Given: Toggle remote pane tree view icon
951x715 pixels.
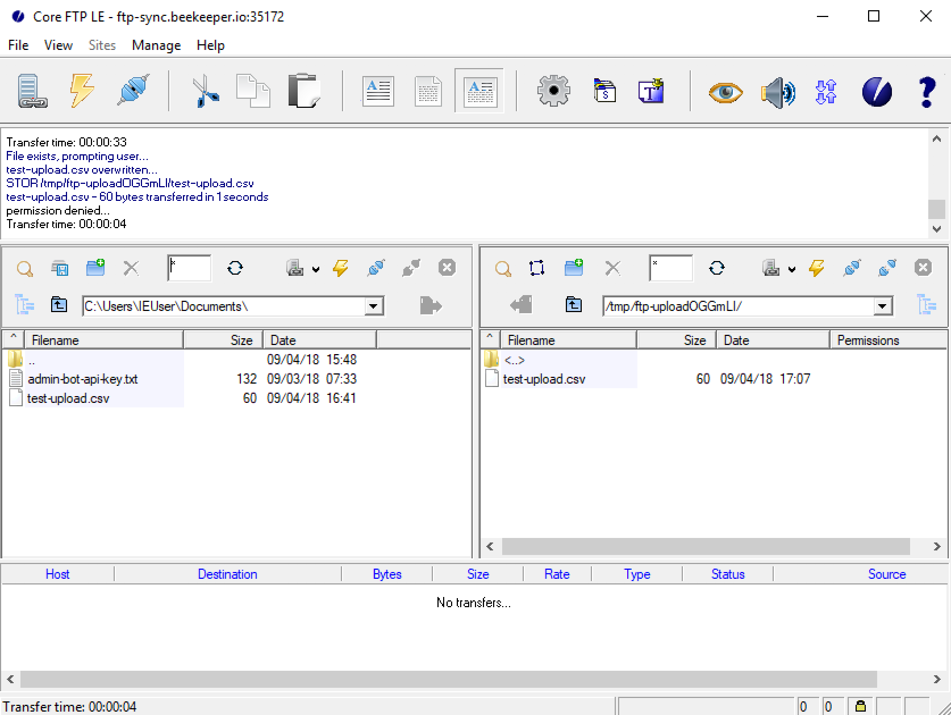Looking at the screenshot, I should point(927,305).
